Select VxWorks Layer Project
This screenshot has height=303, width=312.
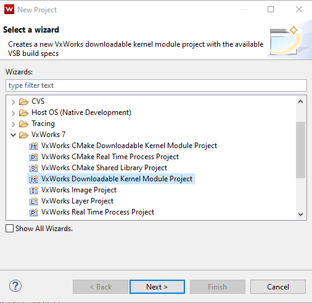(x=77, y=201)
